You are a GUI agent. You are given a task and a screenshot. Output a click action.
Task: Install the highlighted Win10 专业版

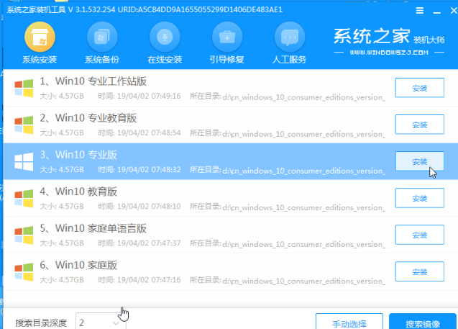click(419, 161)
